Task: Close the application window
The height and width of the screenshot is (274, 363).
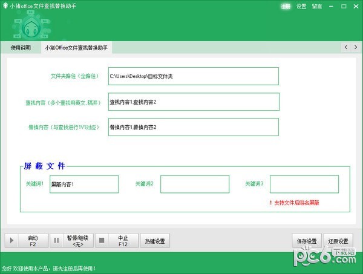Action: pos(356,6)
